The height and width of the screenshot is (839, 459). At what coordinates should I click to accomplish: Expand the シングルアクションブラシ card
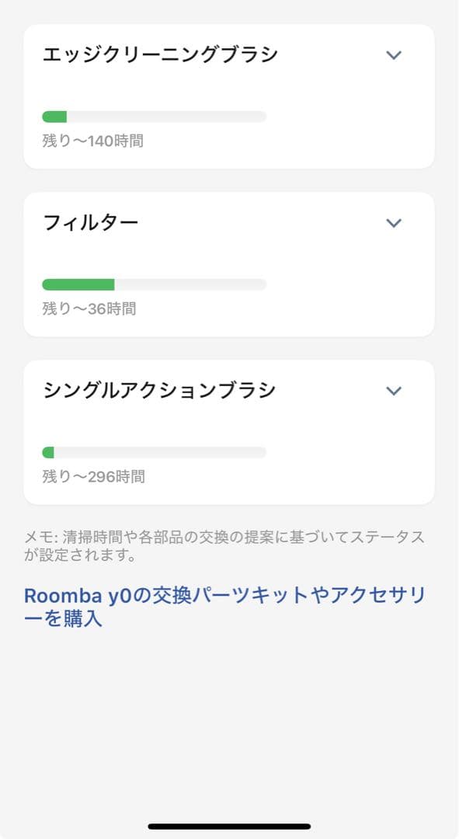394,391
